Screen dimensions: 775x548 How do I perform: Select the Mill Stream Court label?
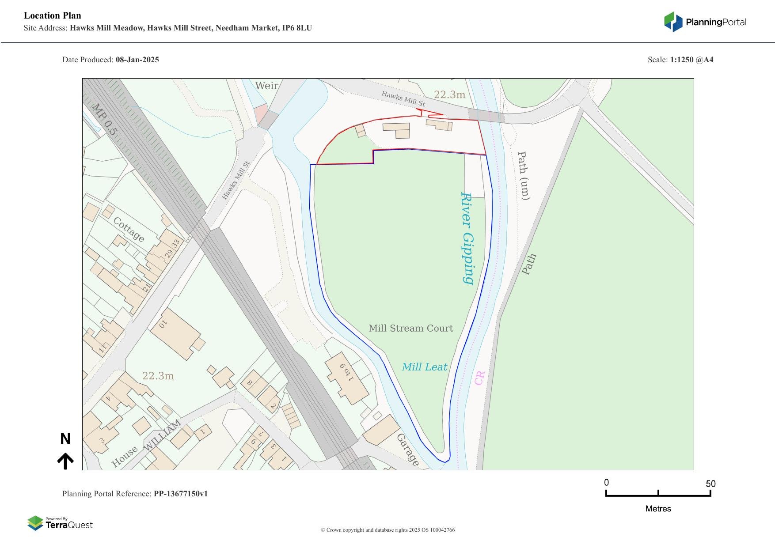410,328
